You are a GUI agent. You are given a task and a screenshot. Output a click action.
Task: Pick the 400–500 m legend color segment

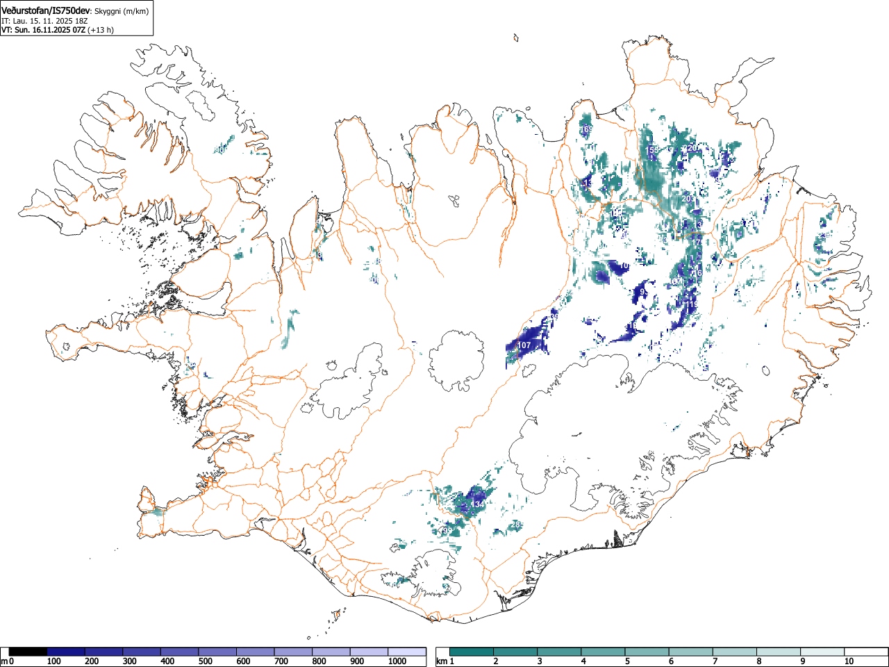pyautogui.click(x=180, y=652)
